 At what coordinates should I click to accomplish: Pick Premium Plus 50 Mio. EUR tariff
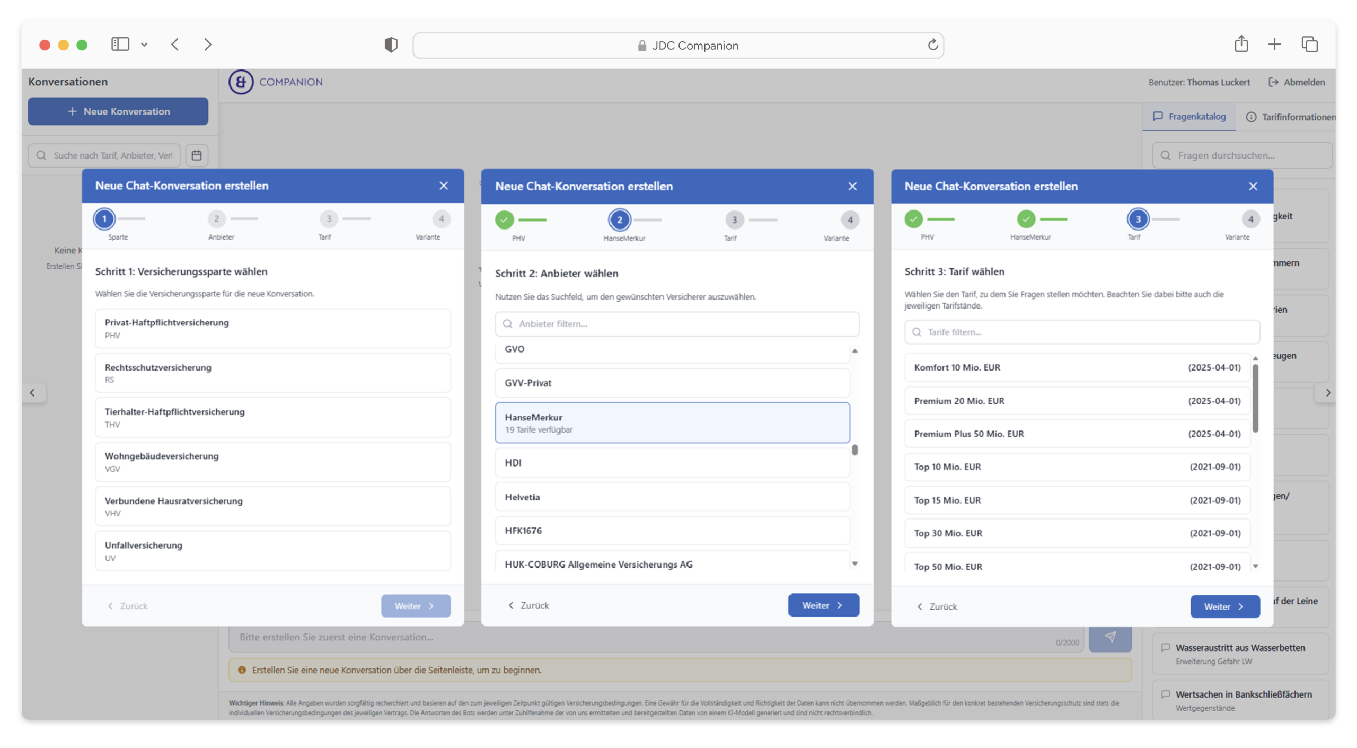1077,434
